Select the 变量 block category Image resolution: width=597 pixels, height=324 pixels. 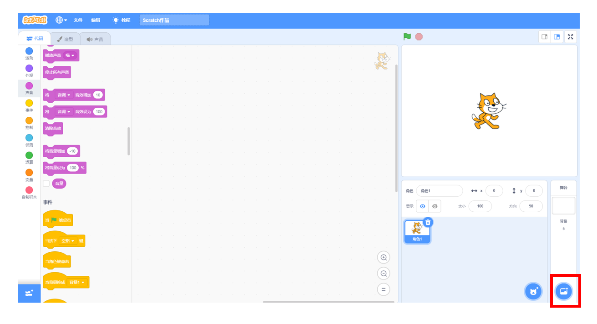29,175
